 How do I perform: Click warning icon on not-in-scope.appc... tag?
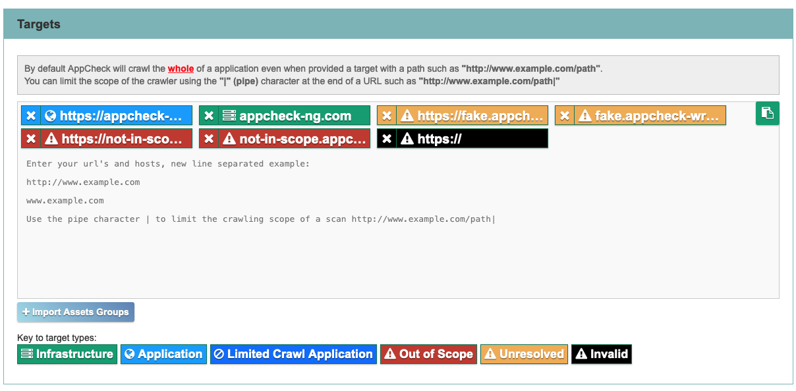[x=229, y=139]
